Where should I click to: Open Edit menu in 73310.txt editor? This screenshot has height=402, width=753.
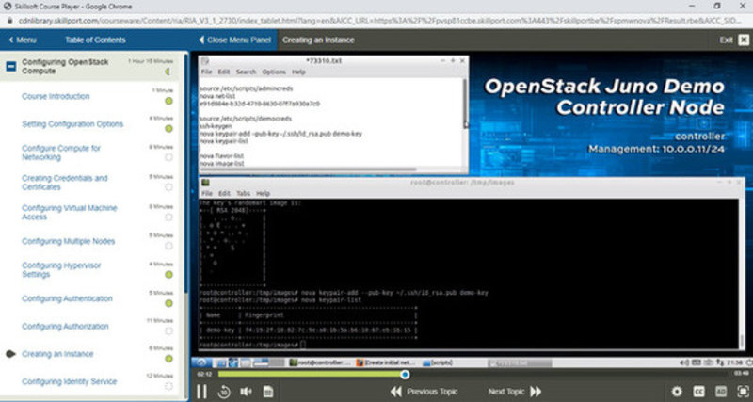(224, 72)
